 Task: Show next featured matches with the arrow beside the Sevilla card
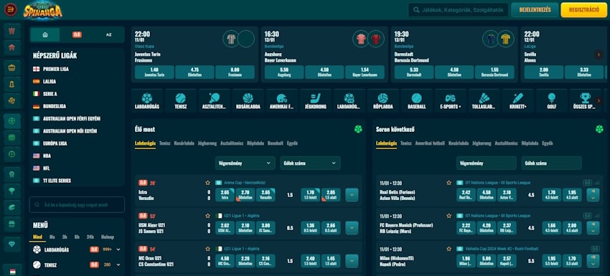pyautogui.click(x=598, y=54)
